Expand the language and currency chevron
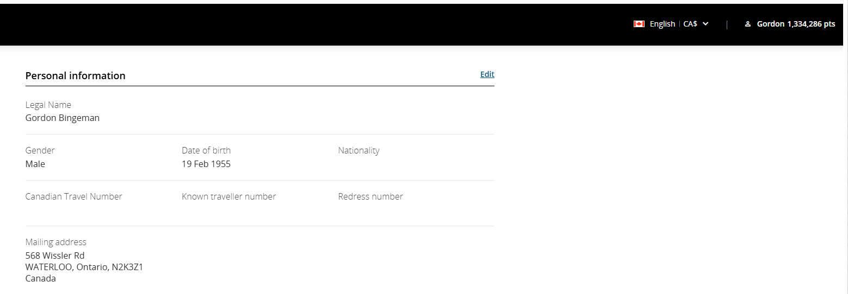The height and width of the screenshot is (294, 848). tap(705, 24)
